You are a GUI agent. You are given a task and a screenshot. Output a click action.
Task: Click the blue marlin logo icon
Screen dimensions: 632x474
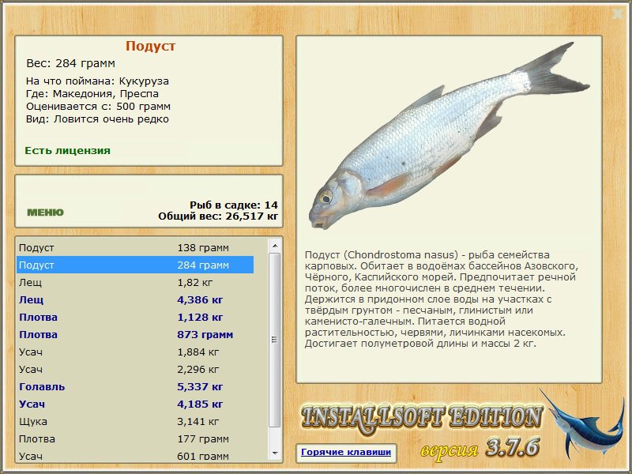point(583,423)
